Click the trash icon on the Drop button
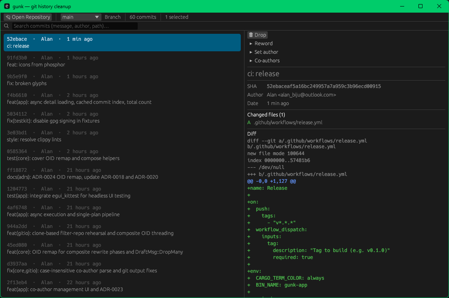 [251, 35]
